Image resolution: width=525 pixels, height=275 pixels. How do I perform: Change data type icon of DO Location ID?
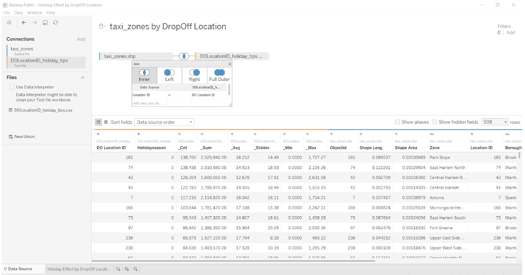click(x=98, y=134)
